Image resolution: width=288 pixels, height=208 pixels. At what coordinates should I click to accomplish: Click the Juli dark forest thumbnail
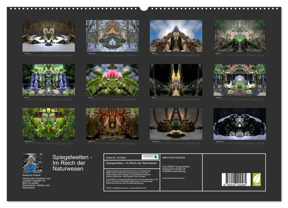pyautogui.click(x=176, y=80)
